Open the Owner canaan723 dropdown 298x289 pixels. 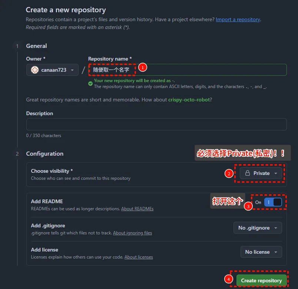coord(52,70)
